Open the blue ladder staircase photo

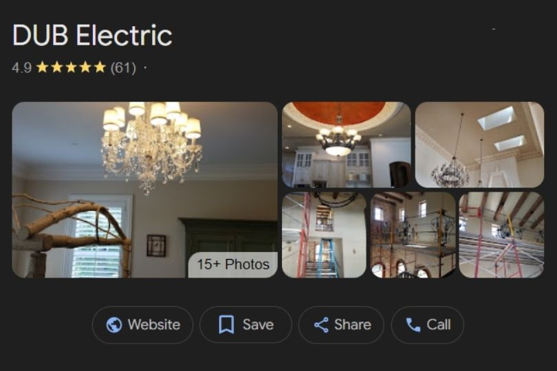point(324,235)
